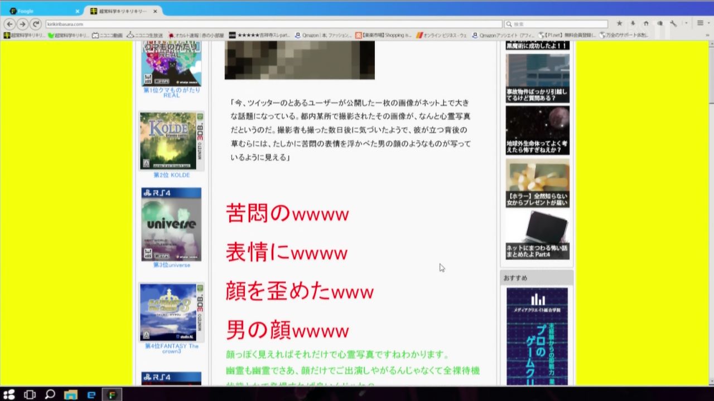This screenshot has width=714, height=401.
Task: Open the オカルト速報 bookmark
Action: tap(196, 35)
